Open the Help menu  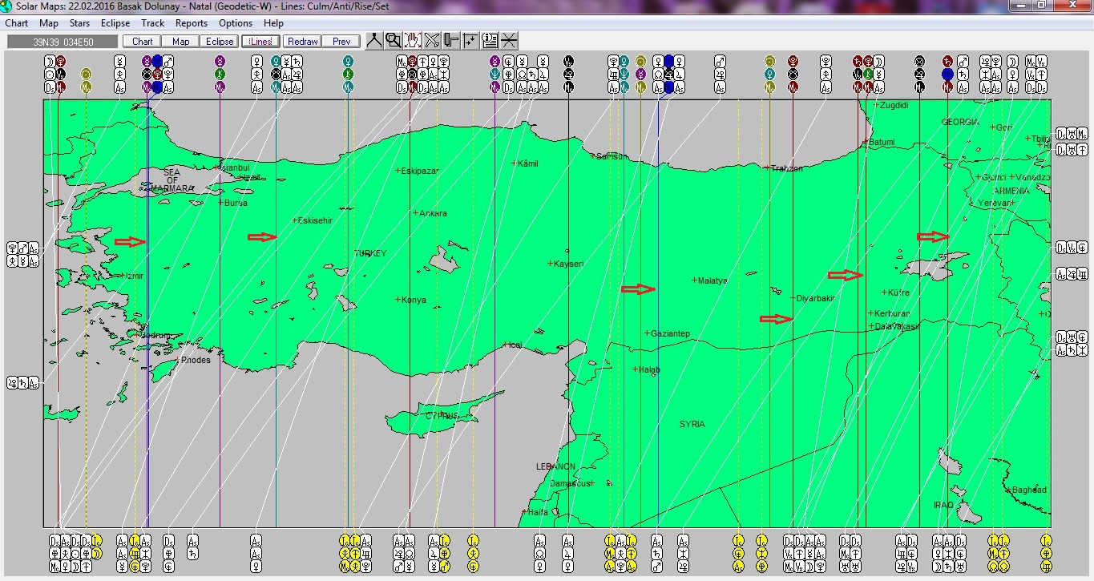point(273,23)
